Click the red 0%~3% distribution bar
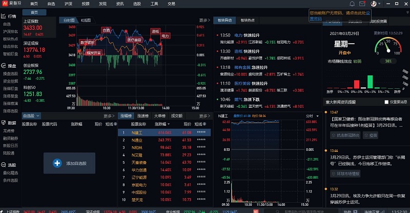This screenshot has height=213, width=410. pos(357,84)
